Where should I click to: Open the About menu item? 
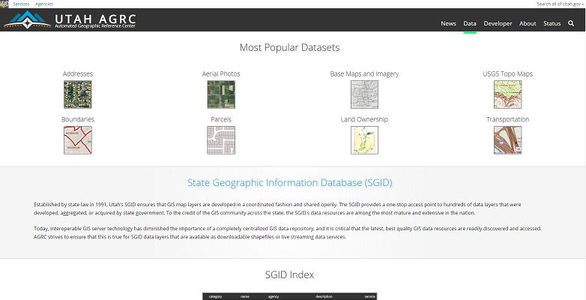click(528, 23)
